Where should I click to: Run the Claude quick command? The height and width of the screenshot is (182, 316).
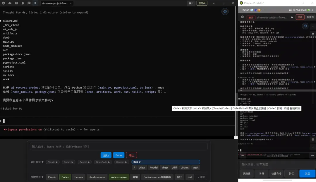(52, 177)
